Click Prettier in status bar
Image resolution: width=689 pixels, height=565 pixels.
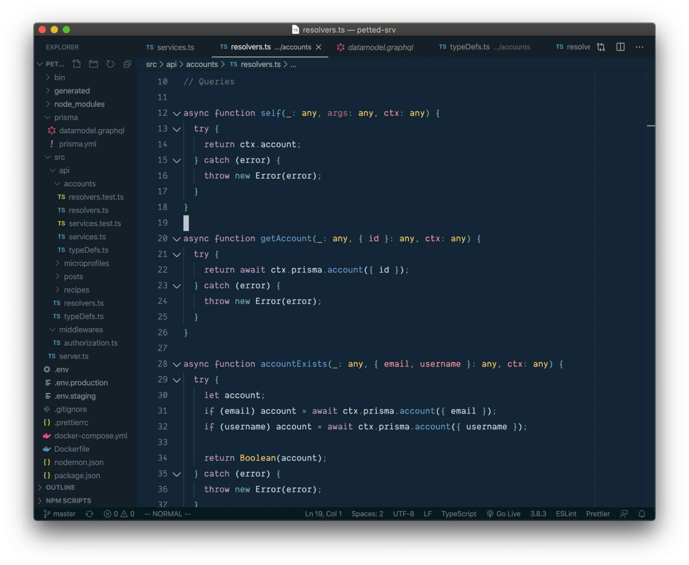[x=597, y=514]
